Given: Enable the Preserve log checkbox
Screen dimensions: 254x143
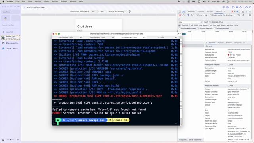Looking at the screenshot, I should pos(196,15).
